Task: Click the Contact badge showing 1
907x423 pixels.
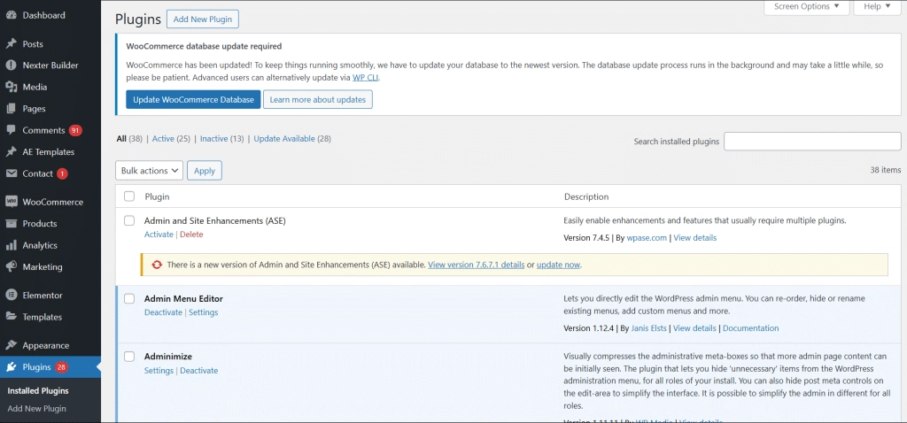Action: coord(63,173)
